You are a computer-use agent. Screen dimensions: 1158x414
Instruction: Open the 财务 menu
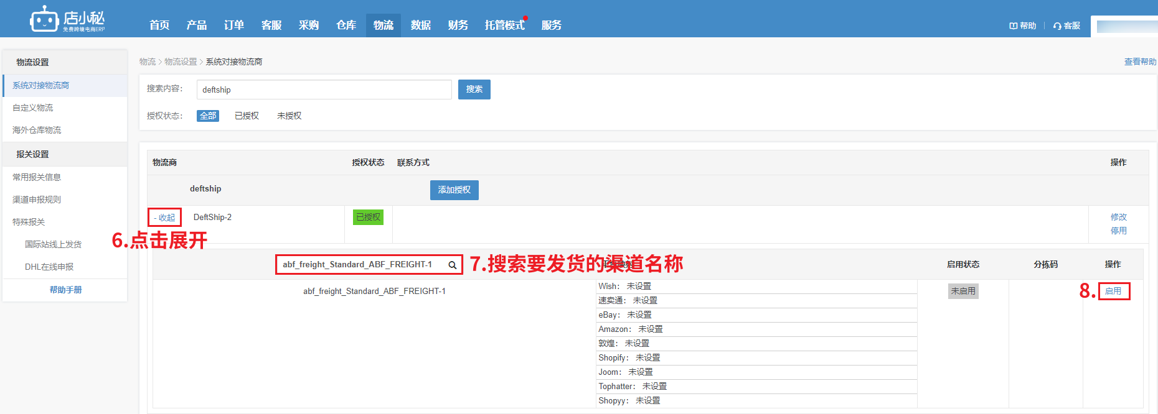point(458,25)
